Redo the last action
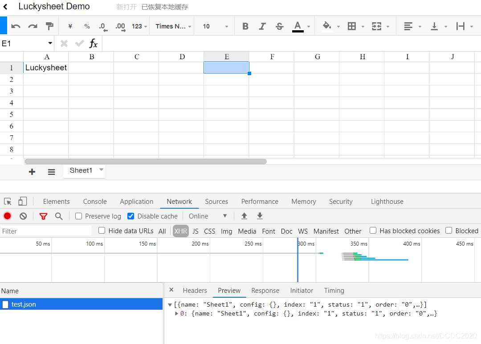The image size is (481, 344). click(x=33, y=26)
